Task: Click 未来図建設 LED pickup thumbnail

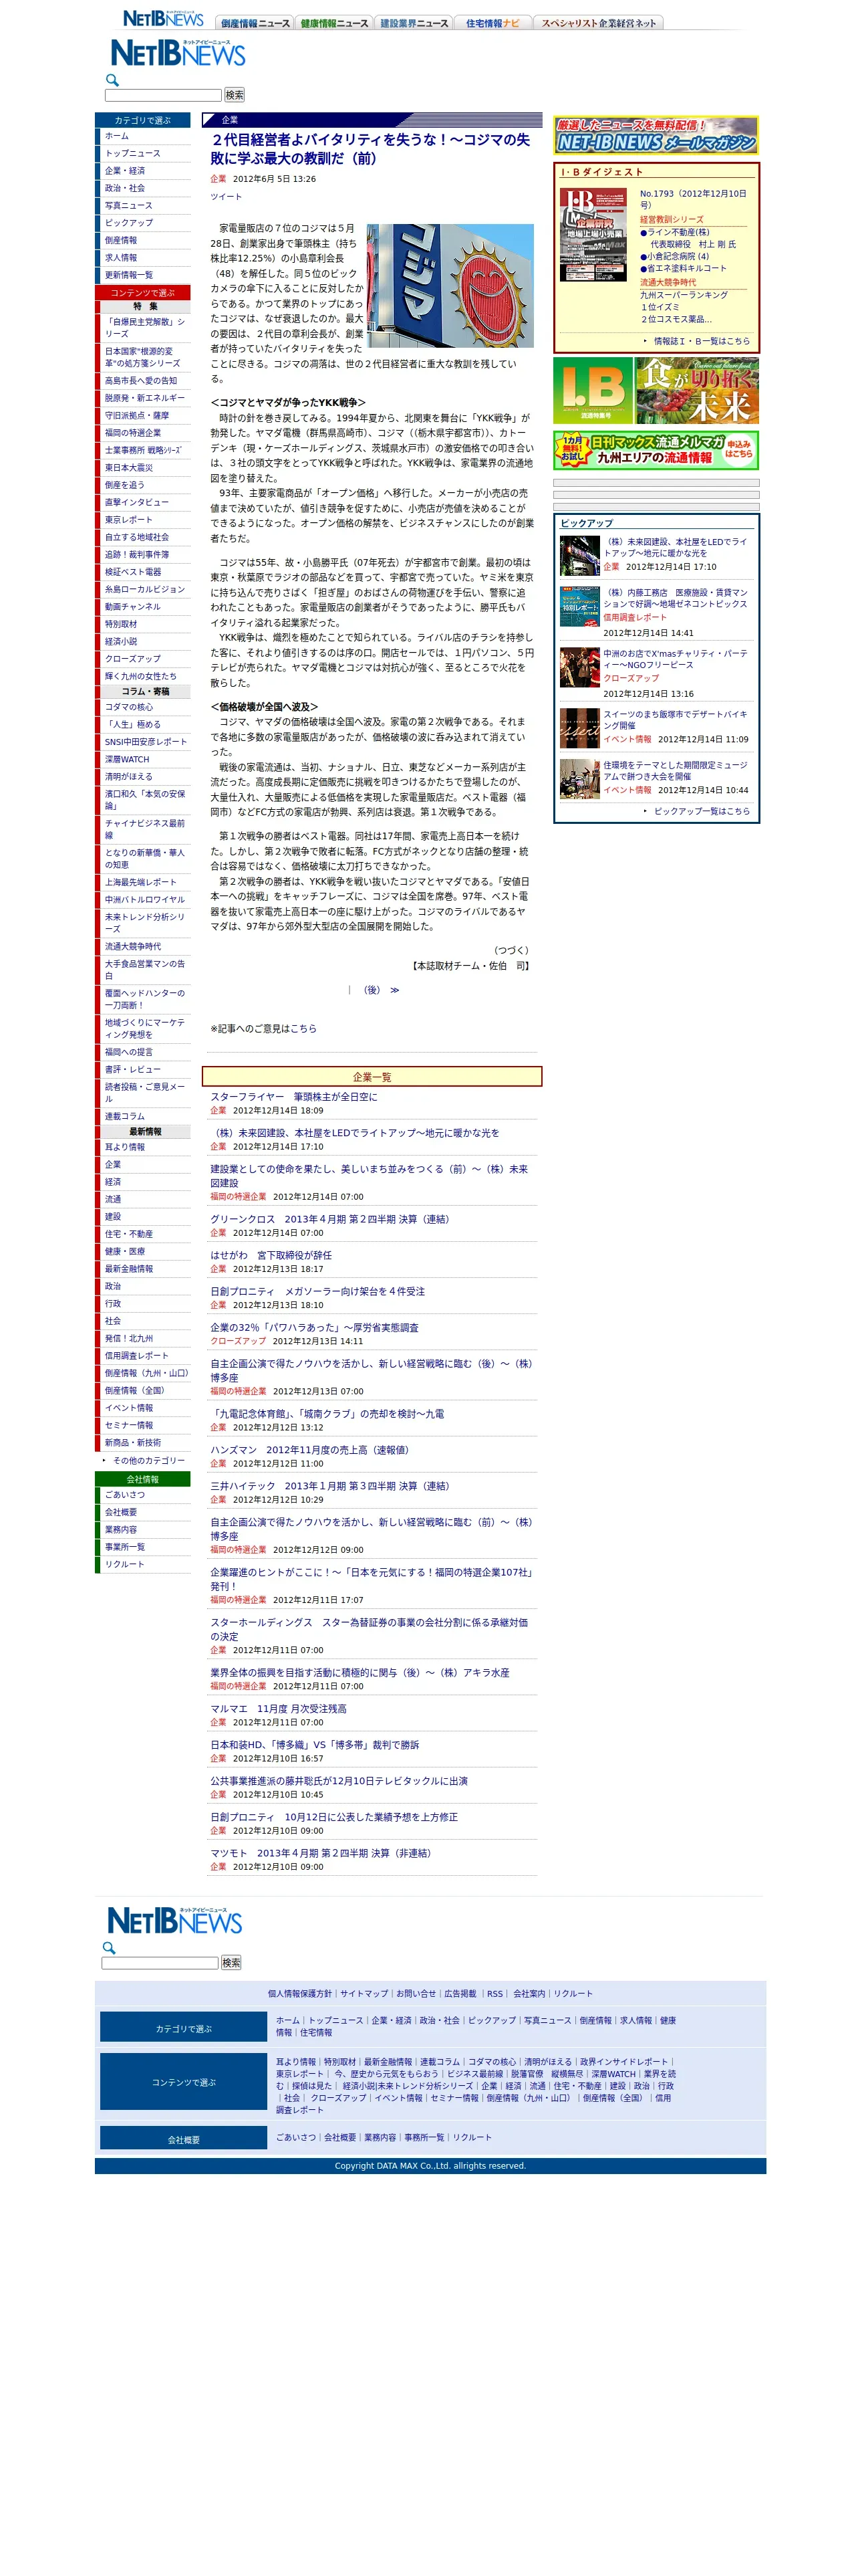Action: pos(579,556)
